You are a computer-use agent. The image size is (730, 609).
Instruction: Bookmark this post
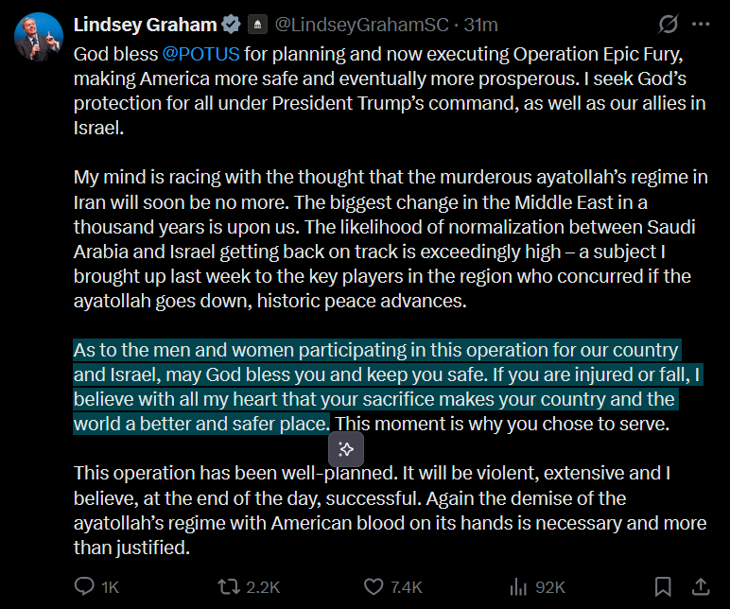(x=663, y=586)
